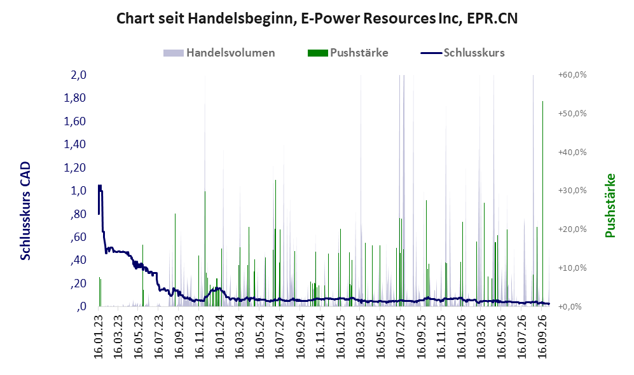Viewport: 634px width, 375px height.
Task: Click the Pushstärke legend label
Action: click(x=359, y=53)
